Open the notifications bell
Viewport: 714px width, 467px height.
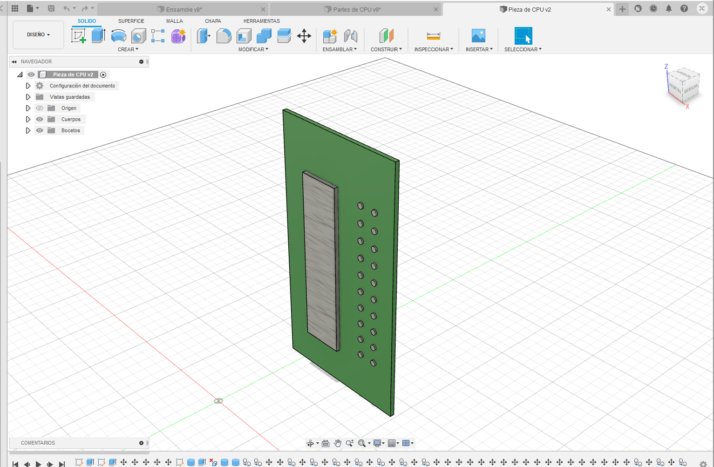(669, 8)
